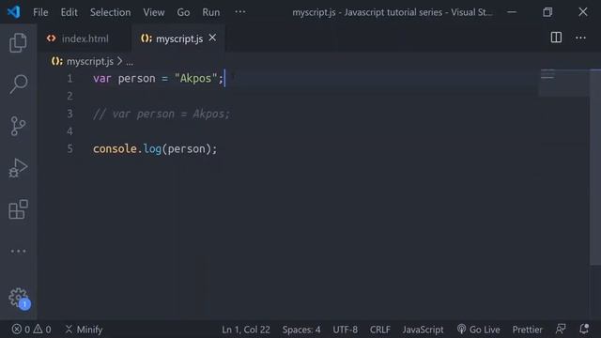Open the Extensions view
The image size is (601, 338).
coord(18,209)
